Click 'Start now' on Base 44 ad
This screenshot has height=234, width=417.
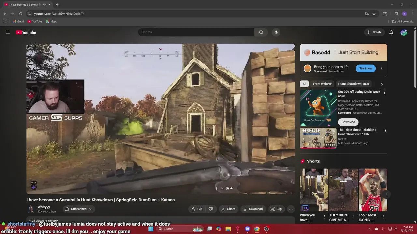pos(366,68)
